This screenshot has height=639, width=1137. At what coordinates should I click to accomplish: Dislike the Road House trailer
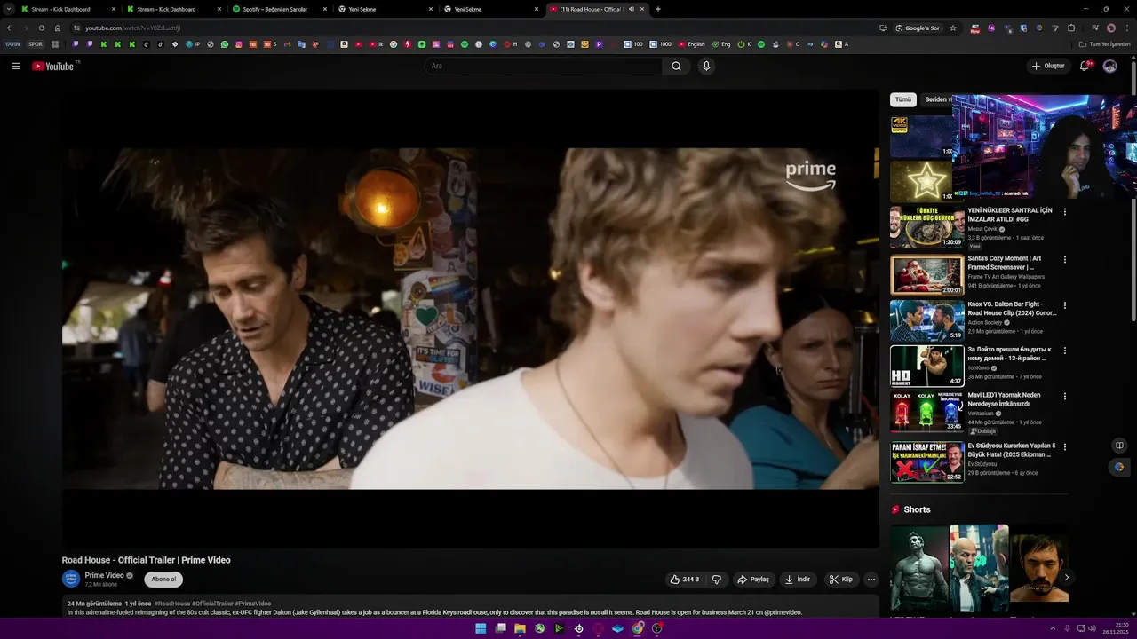[x=717, y=580]
